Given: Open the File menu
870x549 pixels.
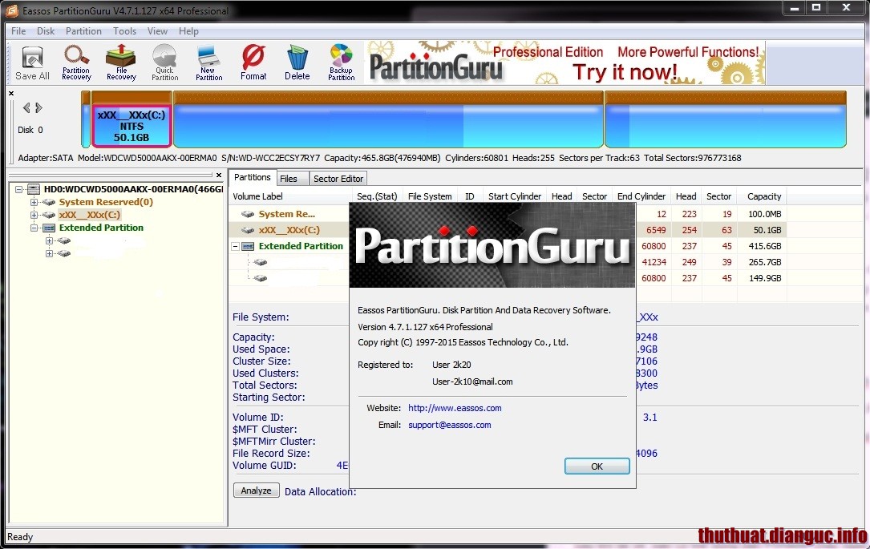Looking at the screenshot, I should point(18,31).
